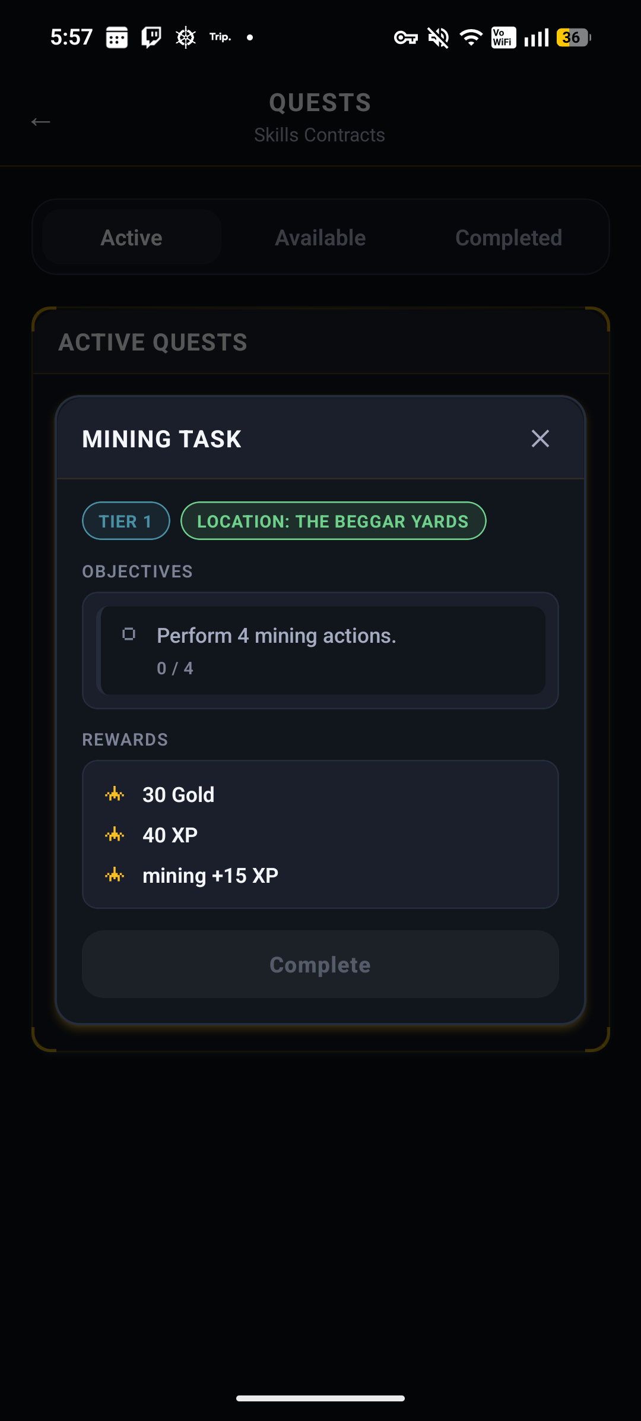
Task: Switch to the Active tab
Action: [132, 238]
